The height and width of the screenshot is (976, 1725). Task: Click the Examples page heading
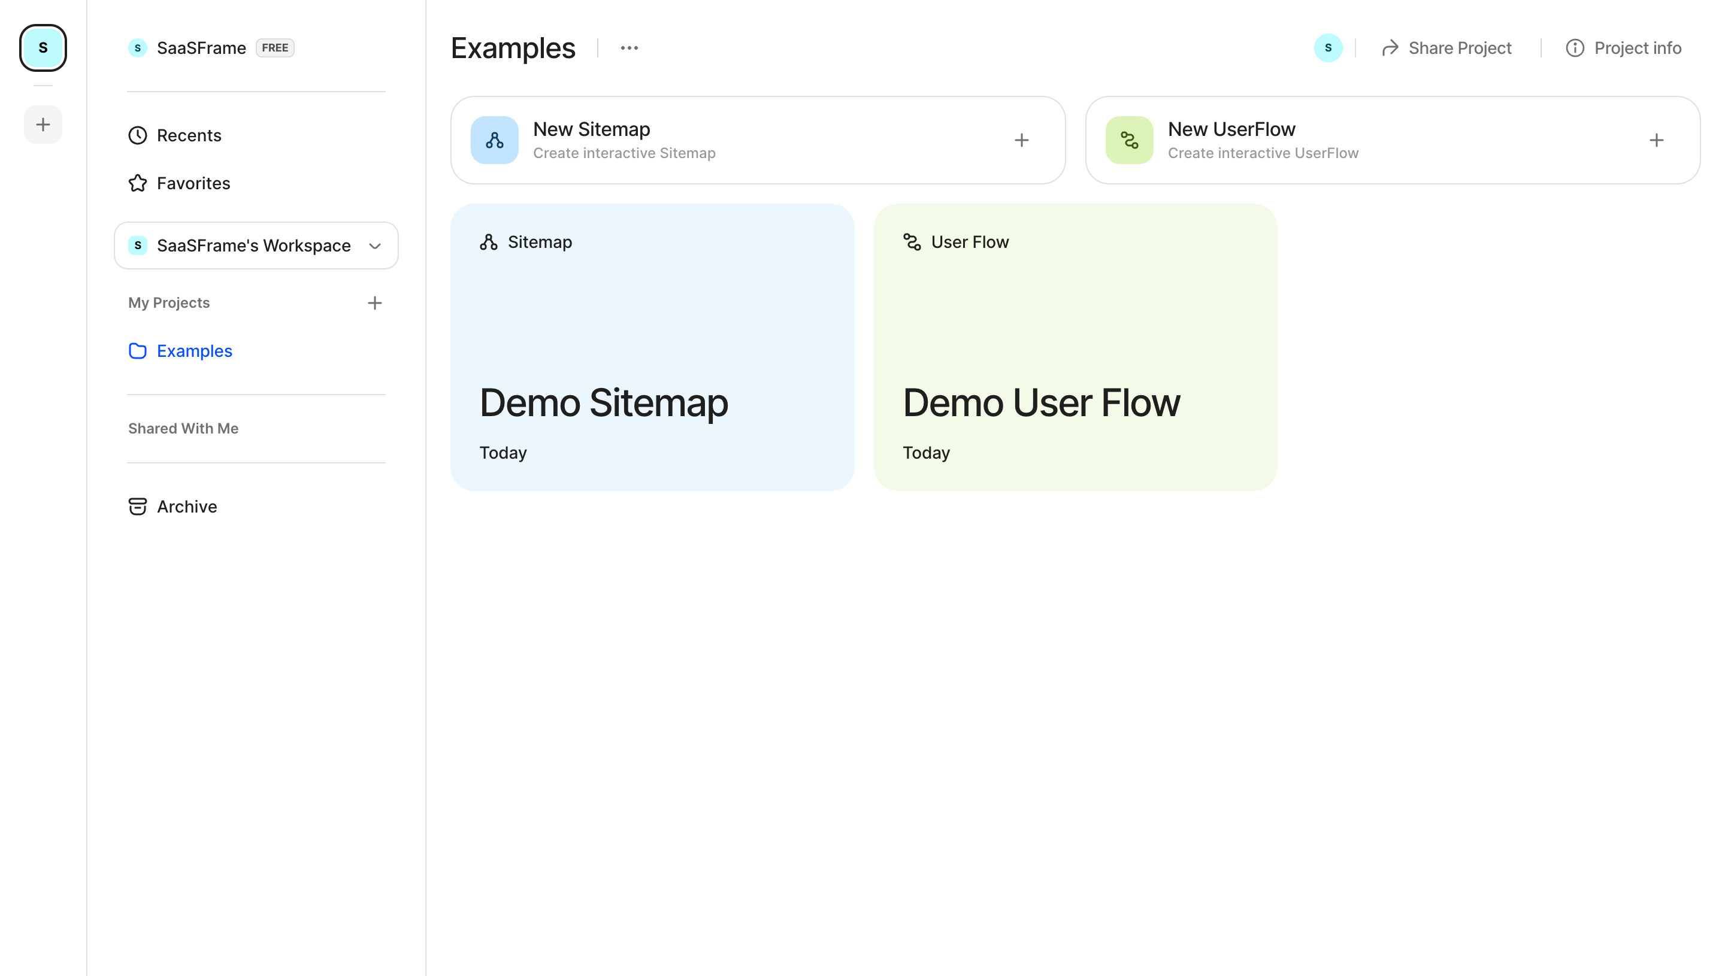coord(513,47)
